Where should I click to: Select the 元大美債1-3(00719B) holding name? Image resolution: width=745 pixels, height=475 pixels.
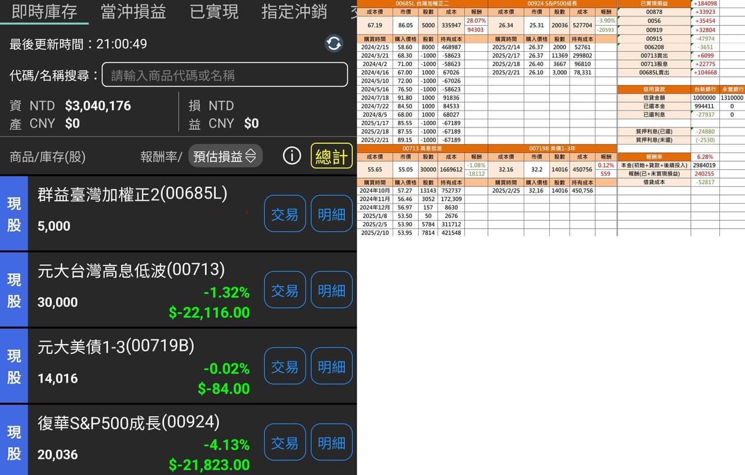[x=116, y=346]
